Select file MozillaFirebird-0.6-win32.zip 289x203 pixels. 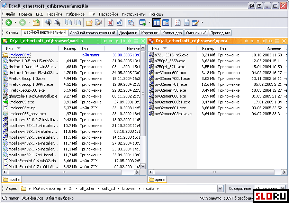coord(29,161)
